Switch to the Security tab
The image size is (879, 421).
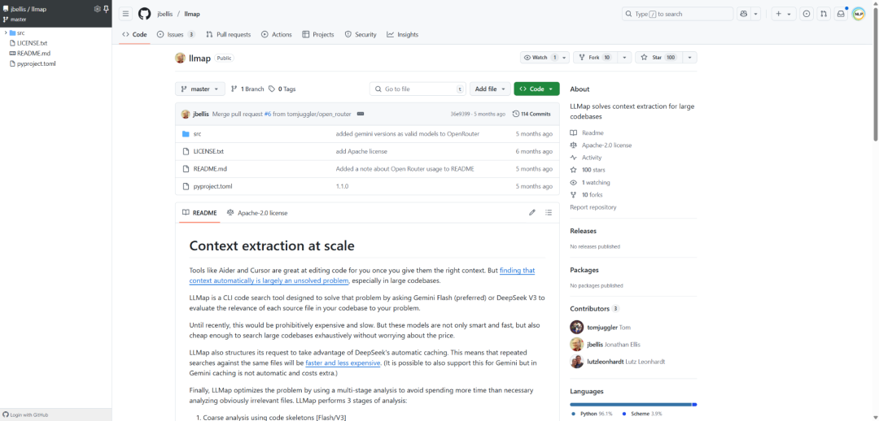tap(361, 35)
